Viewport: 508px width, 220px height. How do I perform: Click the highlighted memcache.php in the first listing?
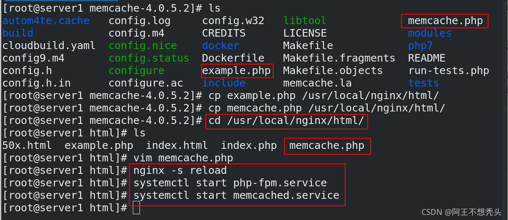click(x=445, y=21)
